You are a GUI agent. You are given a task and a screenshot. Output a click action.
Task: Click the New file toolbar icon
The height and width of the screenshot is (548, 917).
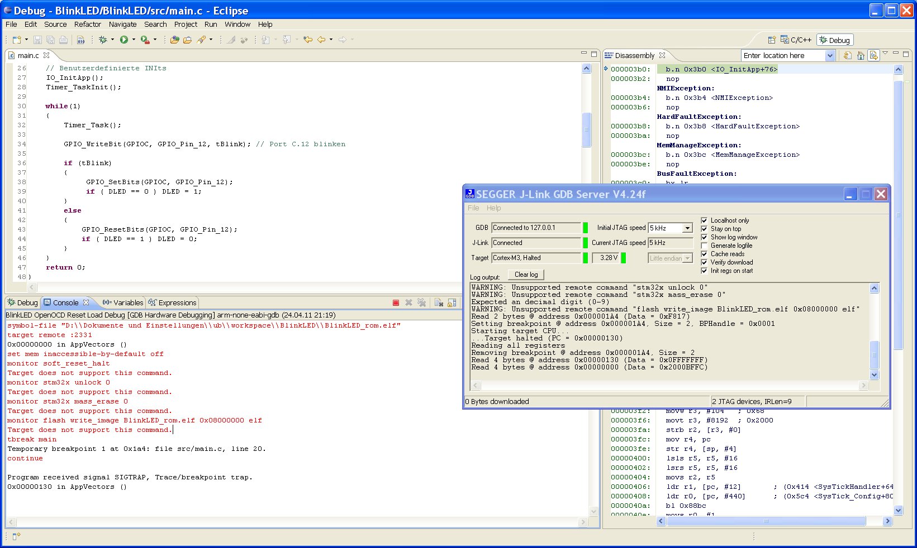pos(17,40)
